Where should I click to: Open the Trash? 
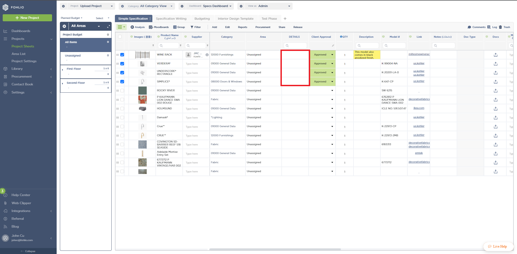click(x=505, y=27)
